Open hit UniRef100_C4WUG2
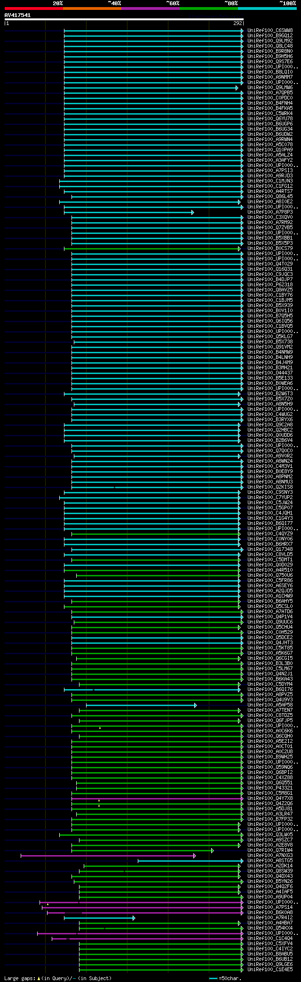This screenshot has width=301, height=982. coord(270,415)
